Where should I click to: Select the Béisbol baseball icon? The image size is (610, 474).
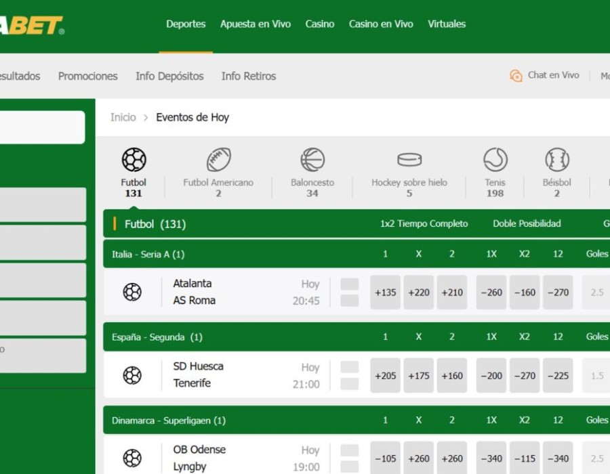tap(556, 160)
